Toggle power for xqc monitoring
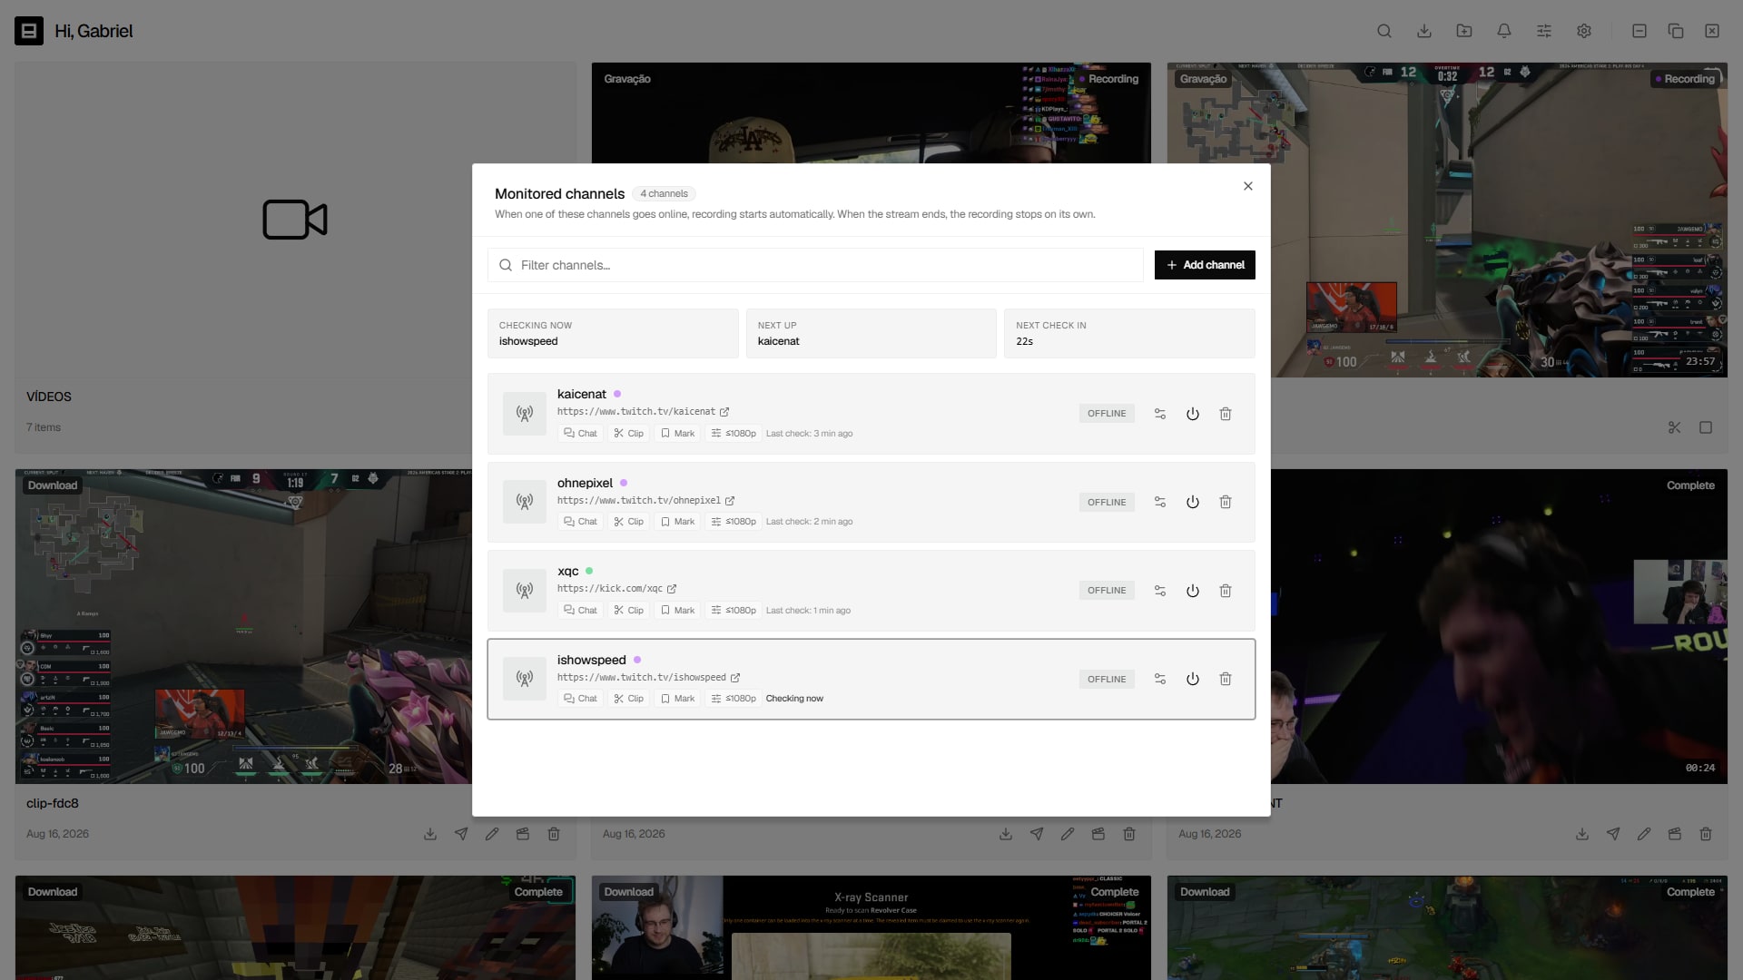Viewport: 1743px width, 980px height. (x=1193, y=591)
